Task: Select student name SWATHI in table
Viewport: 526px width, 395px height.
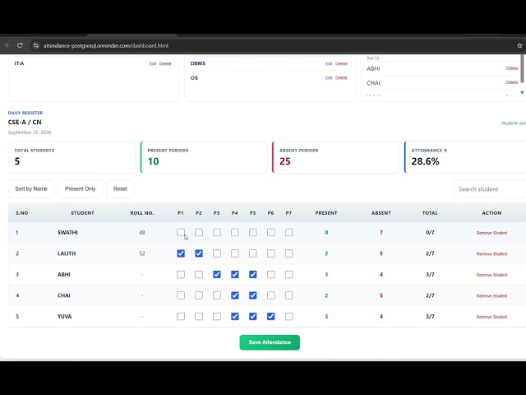Action: tap(67, 232)
